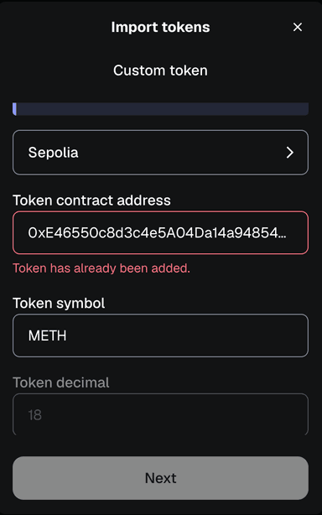Screen dimensions: 322x515
Task: Switch to the Custom token tab
Action: (160, 70)
